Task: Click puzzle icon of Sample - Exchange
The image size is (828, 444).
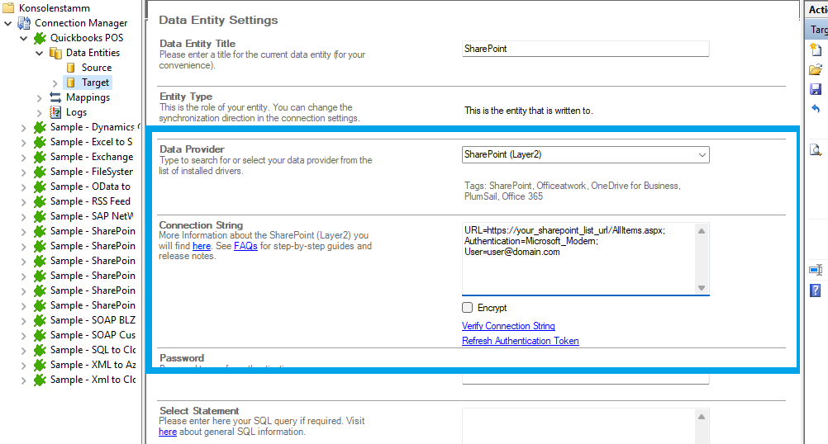Action: 40,157
